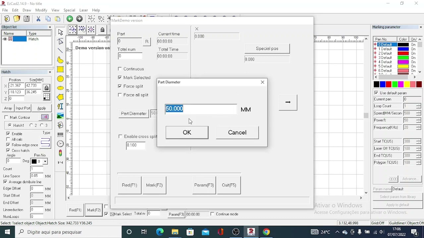Select the Text tool
The image size is (424, 238).
pos(60,106)
